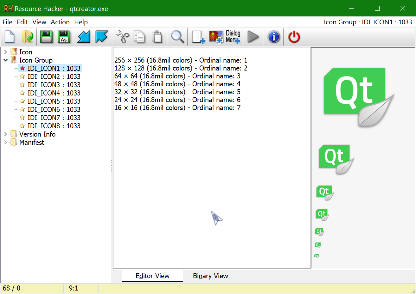416x294 pixels.
Task: Switch to the Editor View tab
Action: (x=152, y=276)
